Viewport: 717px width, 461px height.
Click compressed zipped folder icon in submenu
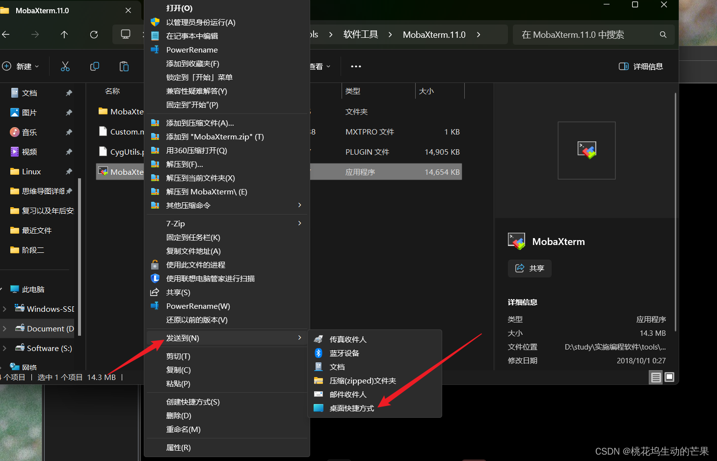pos(319,380)
